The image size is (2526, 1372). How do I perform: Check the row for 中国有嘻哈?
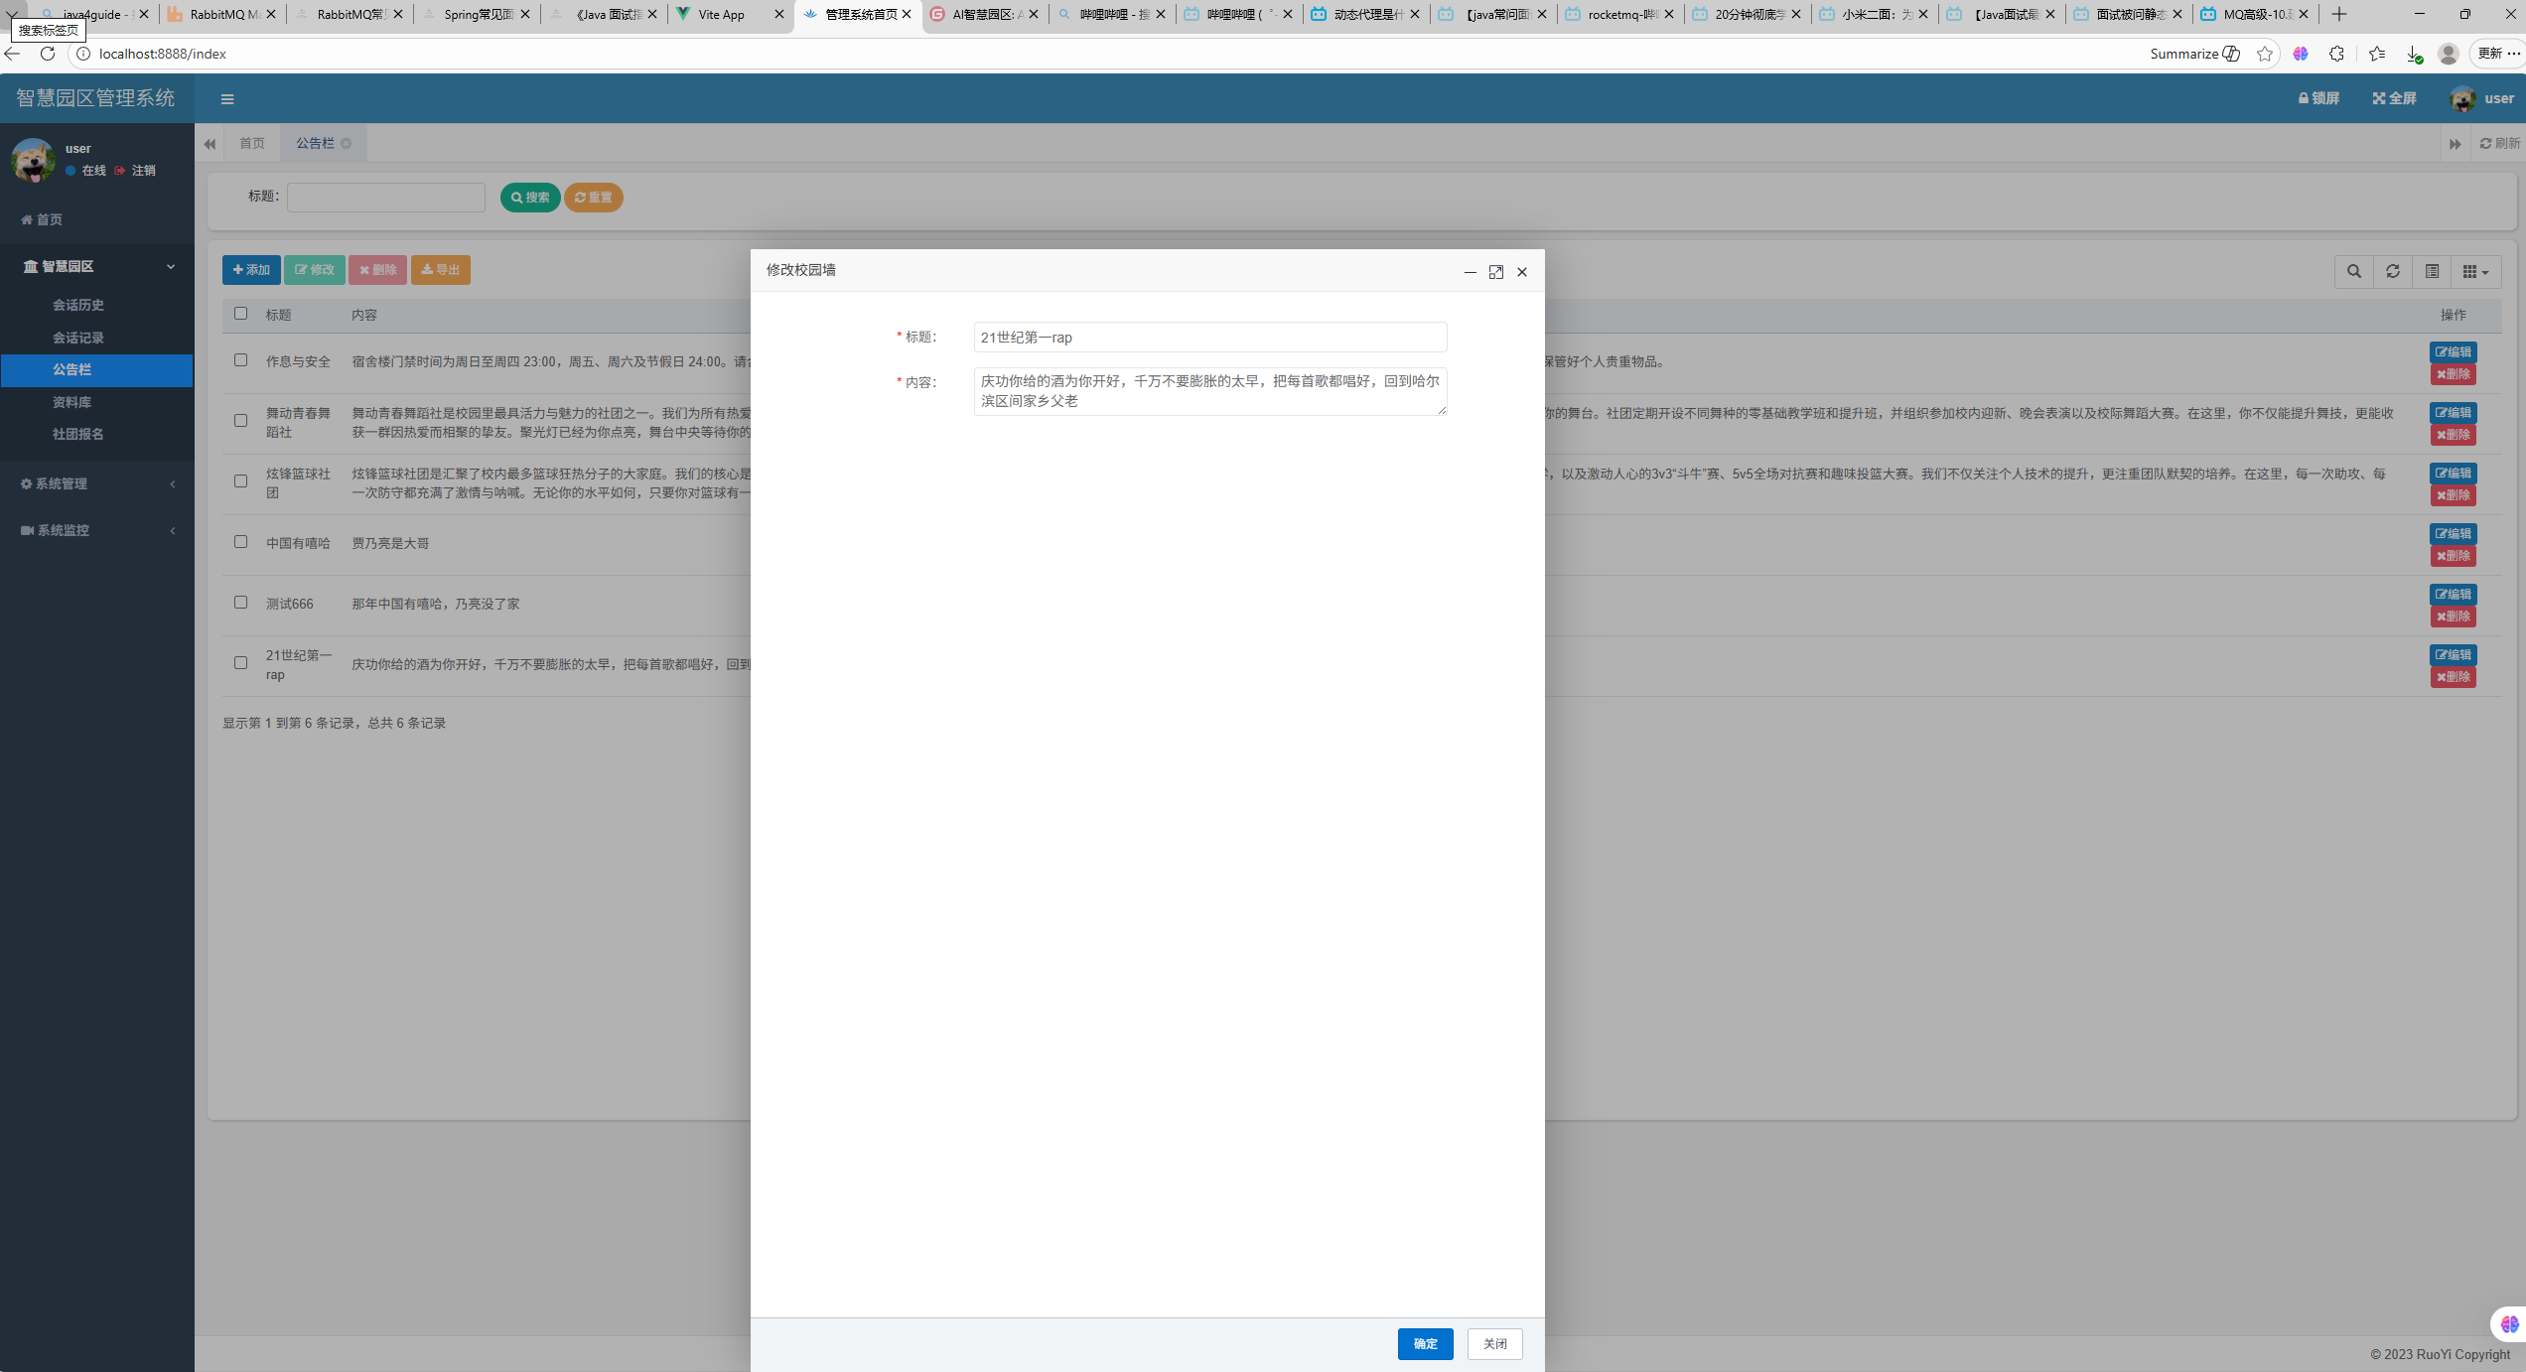click(x=240, y=542)
